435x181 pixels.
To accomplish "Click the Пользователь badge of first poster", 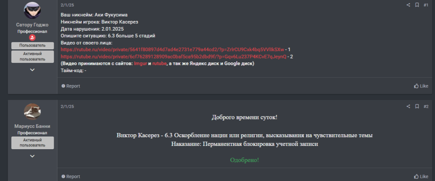I will point(32,46).
